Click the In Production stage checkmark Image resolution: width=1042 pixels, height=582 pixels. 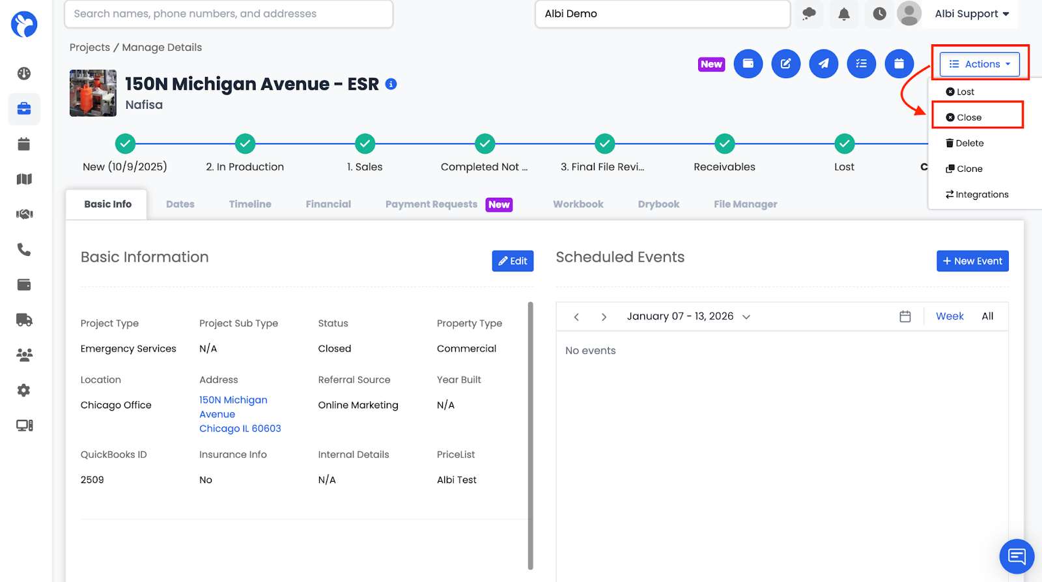coord(245,143)
